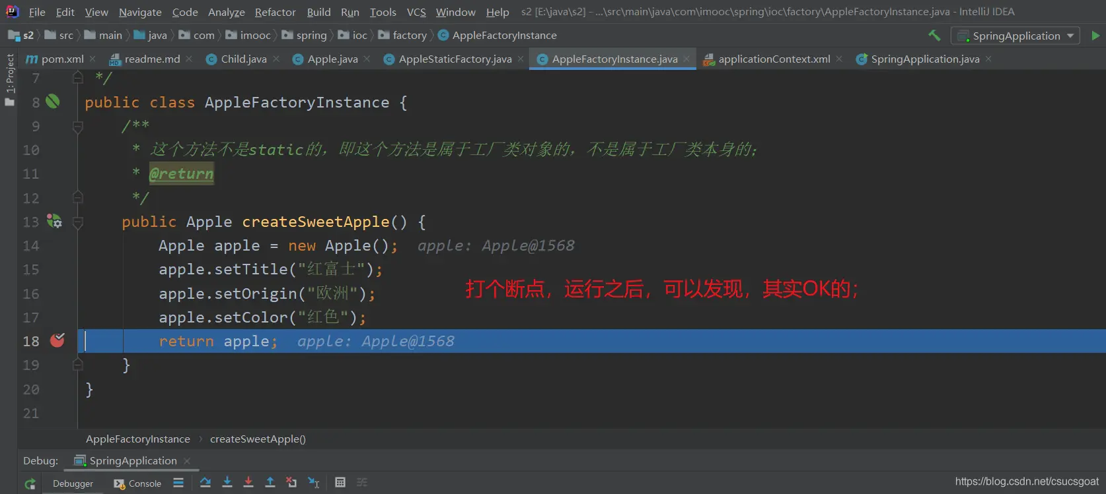Click the Rerun SpringApplication debug icon
Screen dimensions: 1106x494
click(x=30, y=483)
